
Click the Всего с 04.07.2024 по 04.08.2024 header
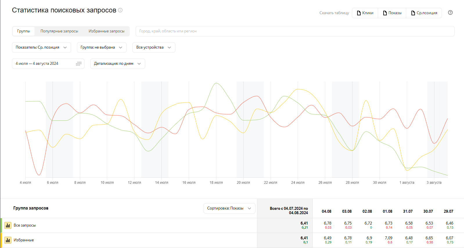pyautogui.click(x=289, y=211)
